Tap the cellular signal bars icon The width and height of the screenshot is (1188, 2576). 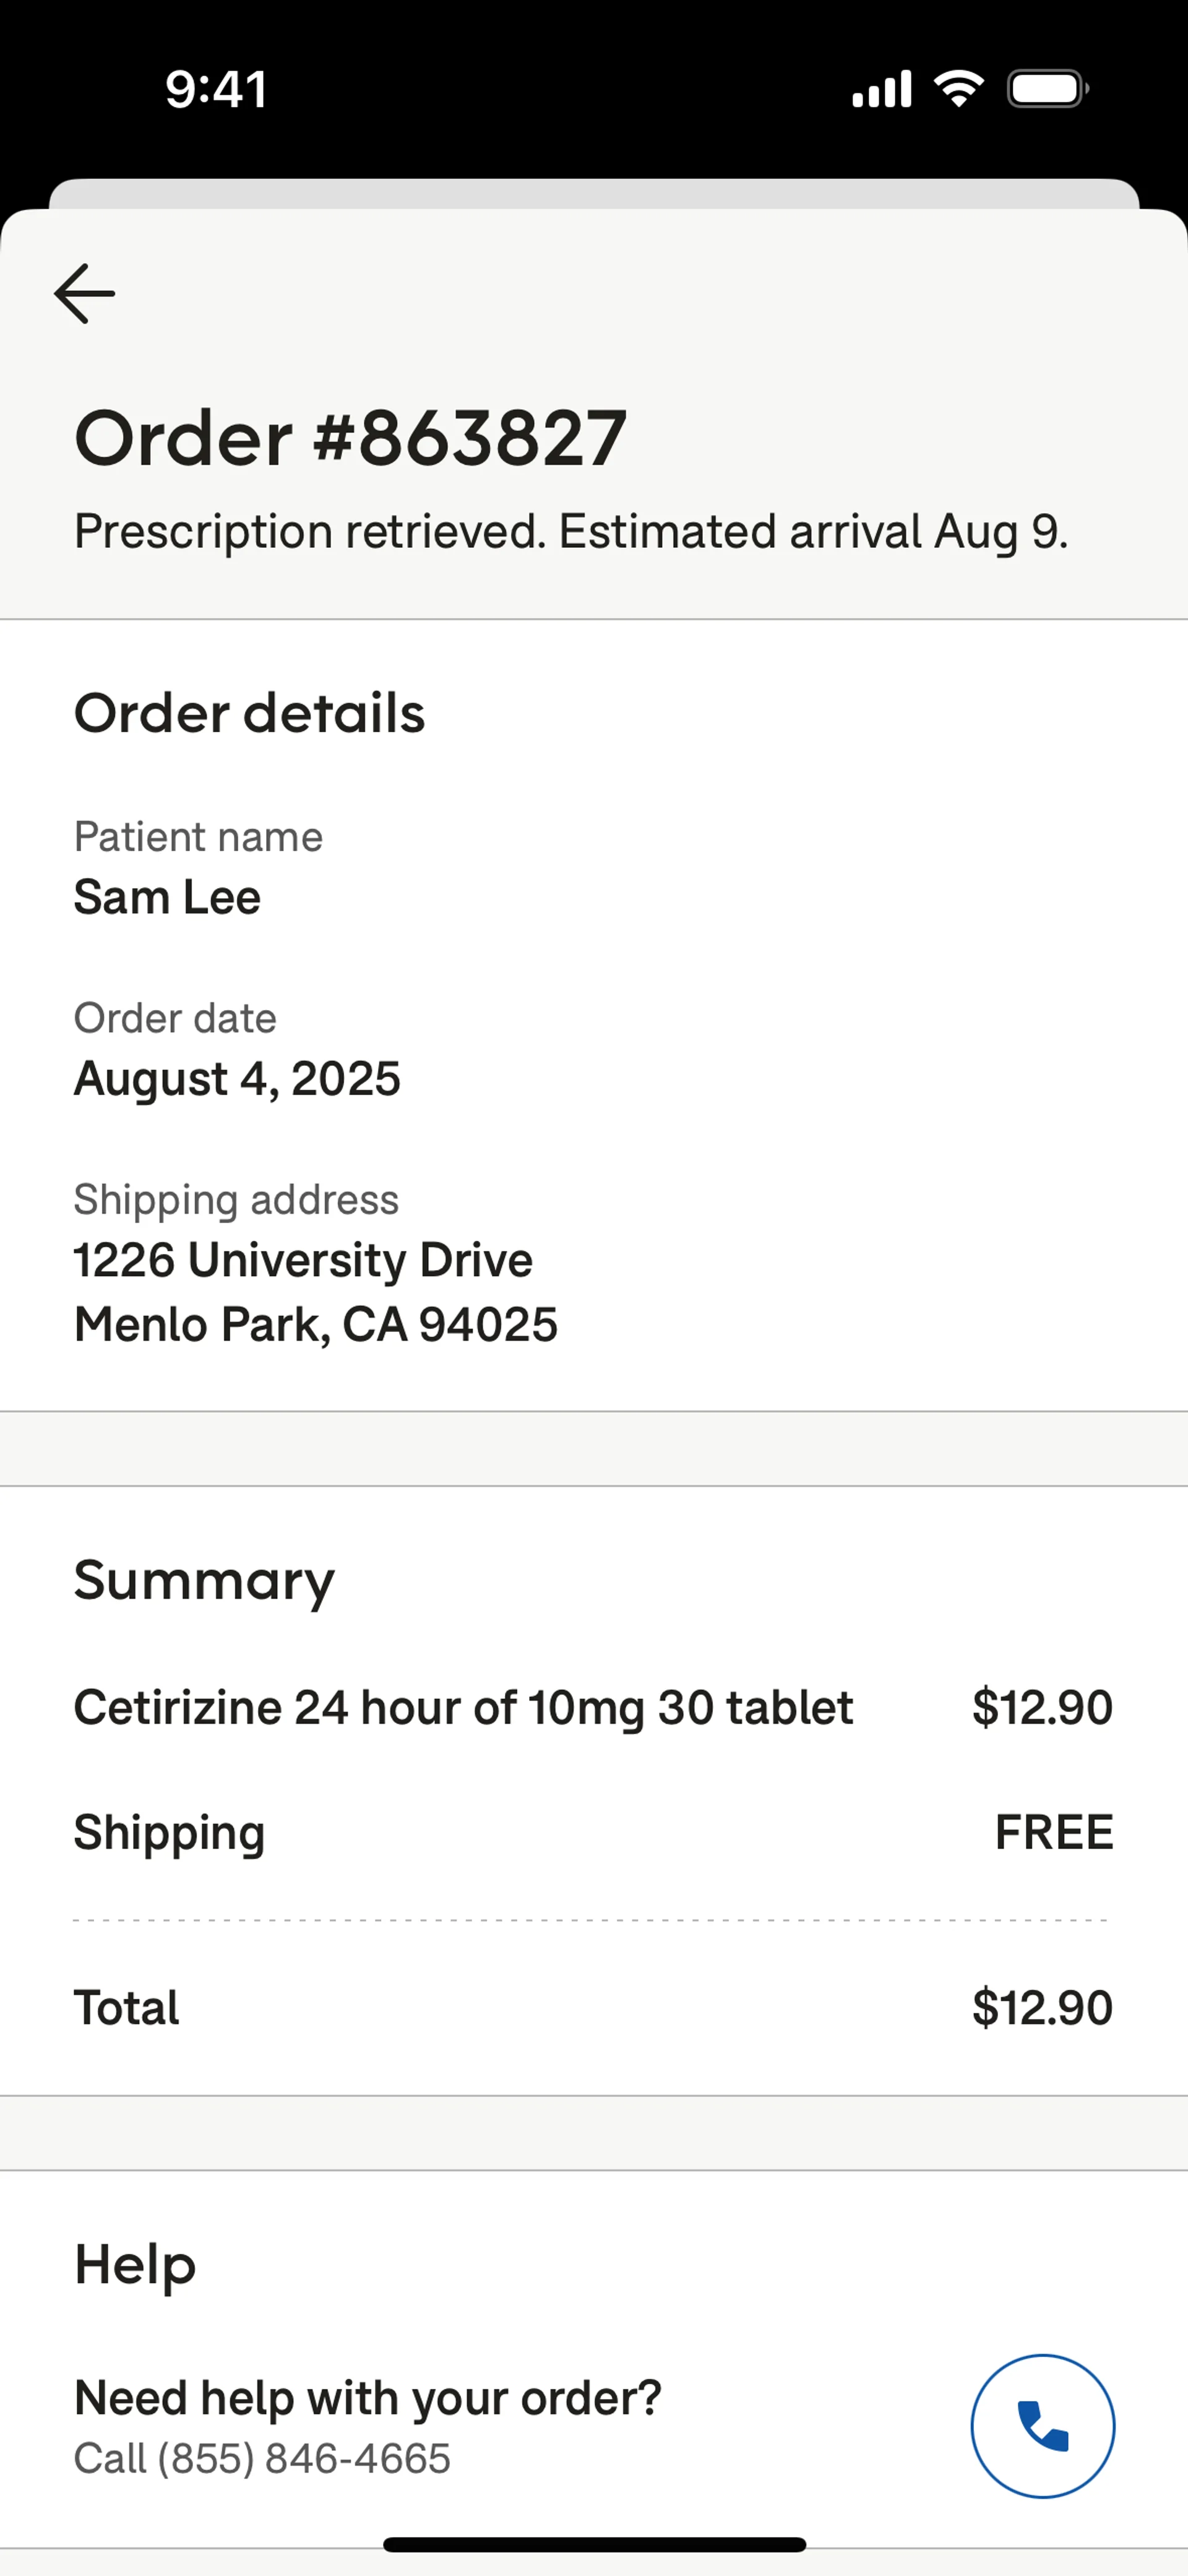pyautogui.click(x=881, y=89)
